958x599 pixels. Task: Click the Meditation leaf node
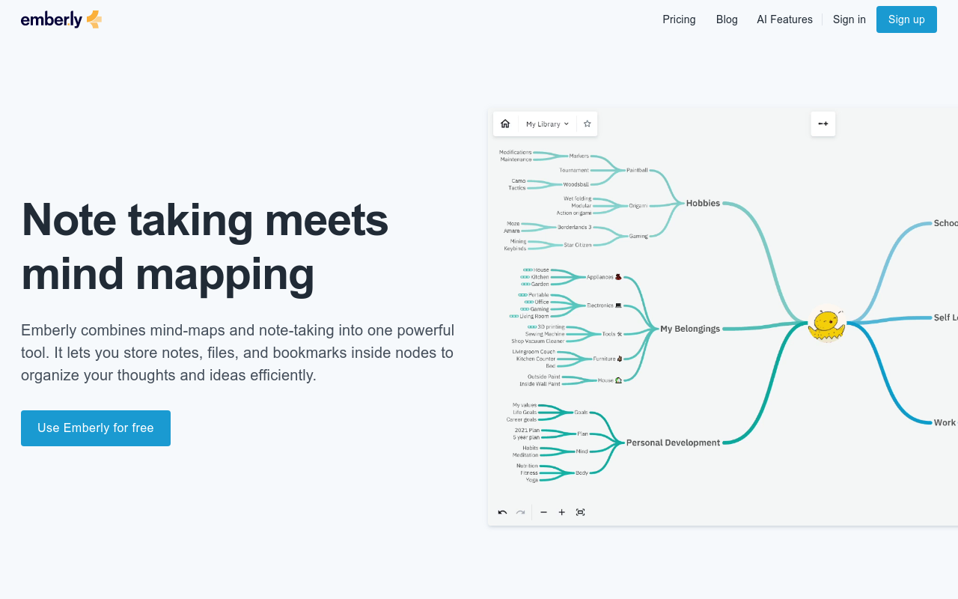(525, 454)
